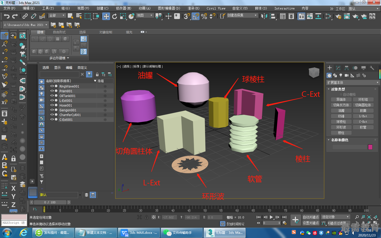Activate the Select and Move tool
The image size is (381, 238).
pyautogui.click(x=106, y=16)
